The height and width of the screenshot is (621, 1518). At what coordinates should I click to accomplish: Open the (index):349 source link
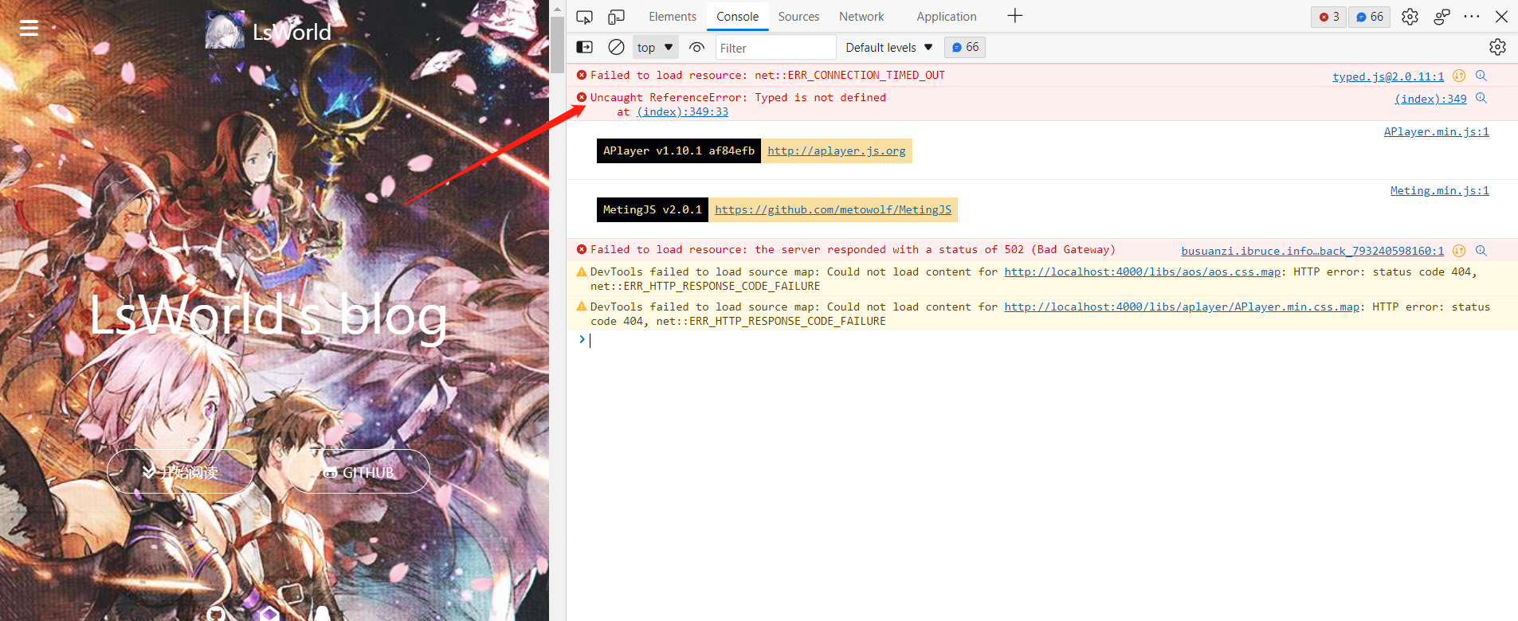point(1430,99)
